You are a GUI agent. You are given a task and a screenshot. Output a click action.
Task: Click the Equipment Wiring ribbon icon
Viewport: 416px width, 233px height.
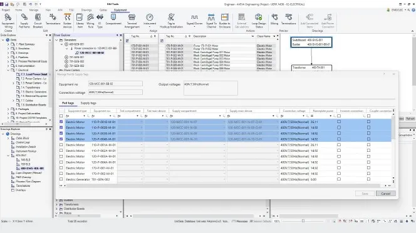coord(8,17)
